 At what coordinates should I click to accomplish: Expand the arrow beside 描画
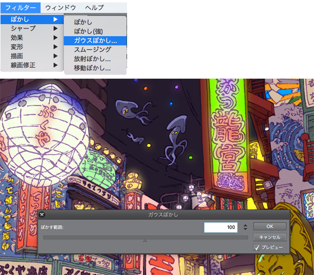click(x=56, y=56)
